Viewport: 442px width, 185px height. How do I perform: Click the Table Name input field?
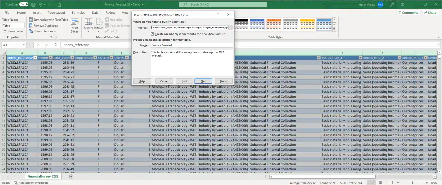point(13,26)
